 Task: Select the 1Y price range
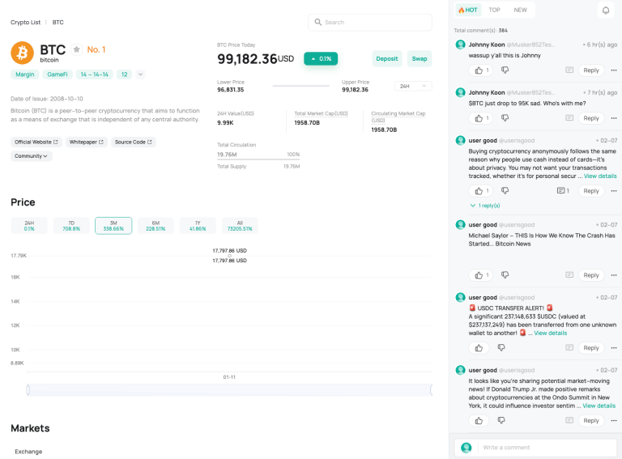tap(198, 226)
